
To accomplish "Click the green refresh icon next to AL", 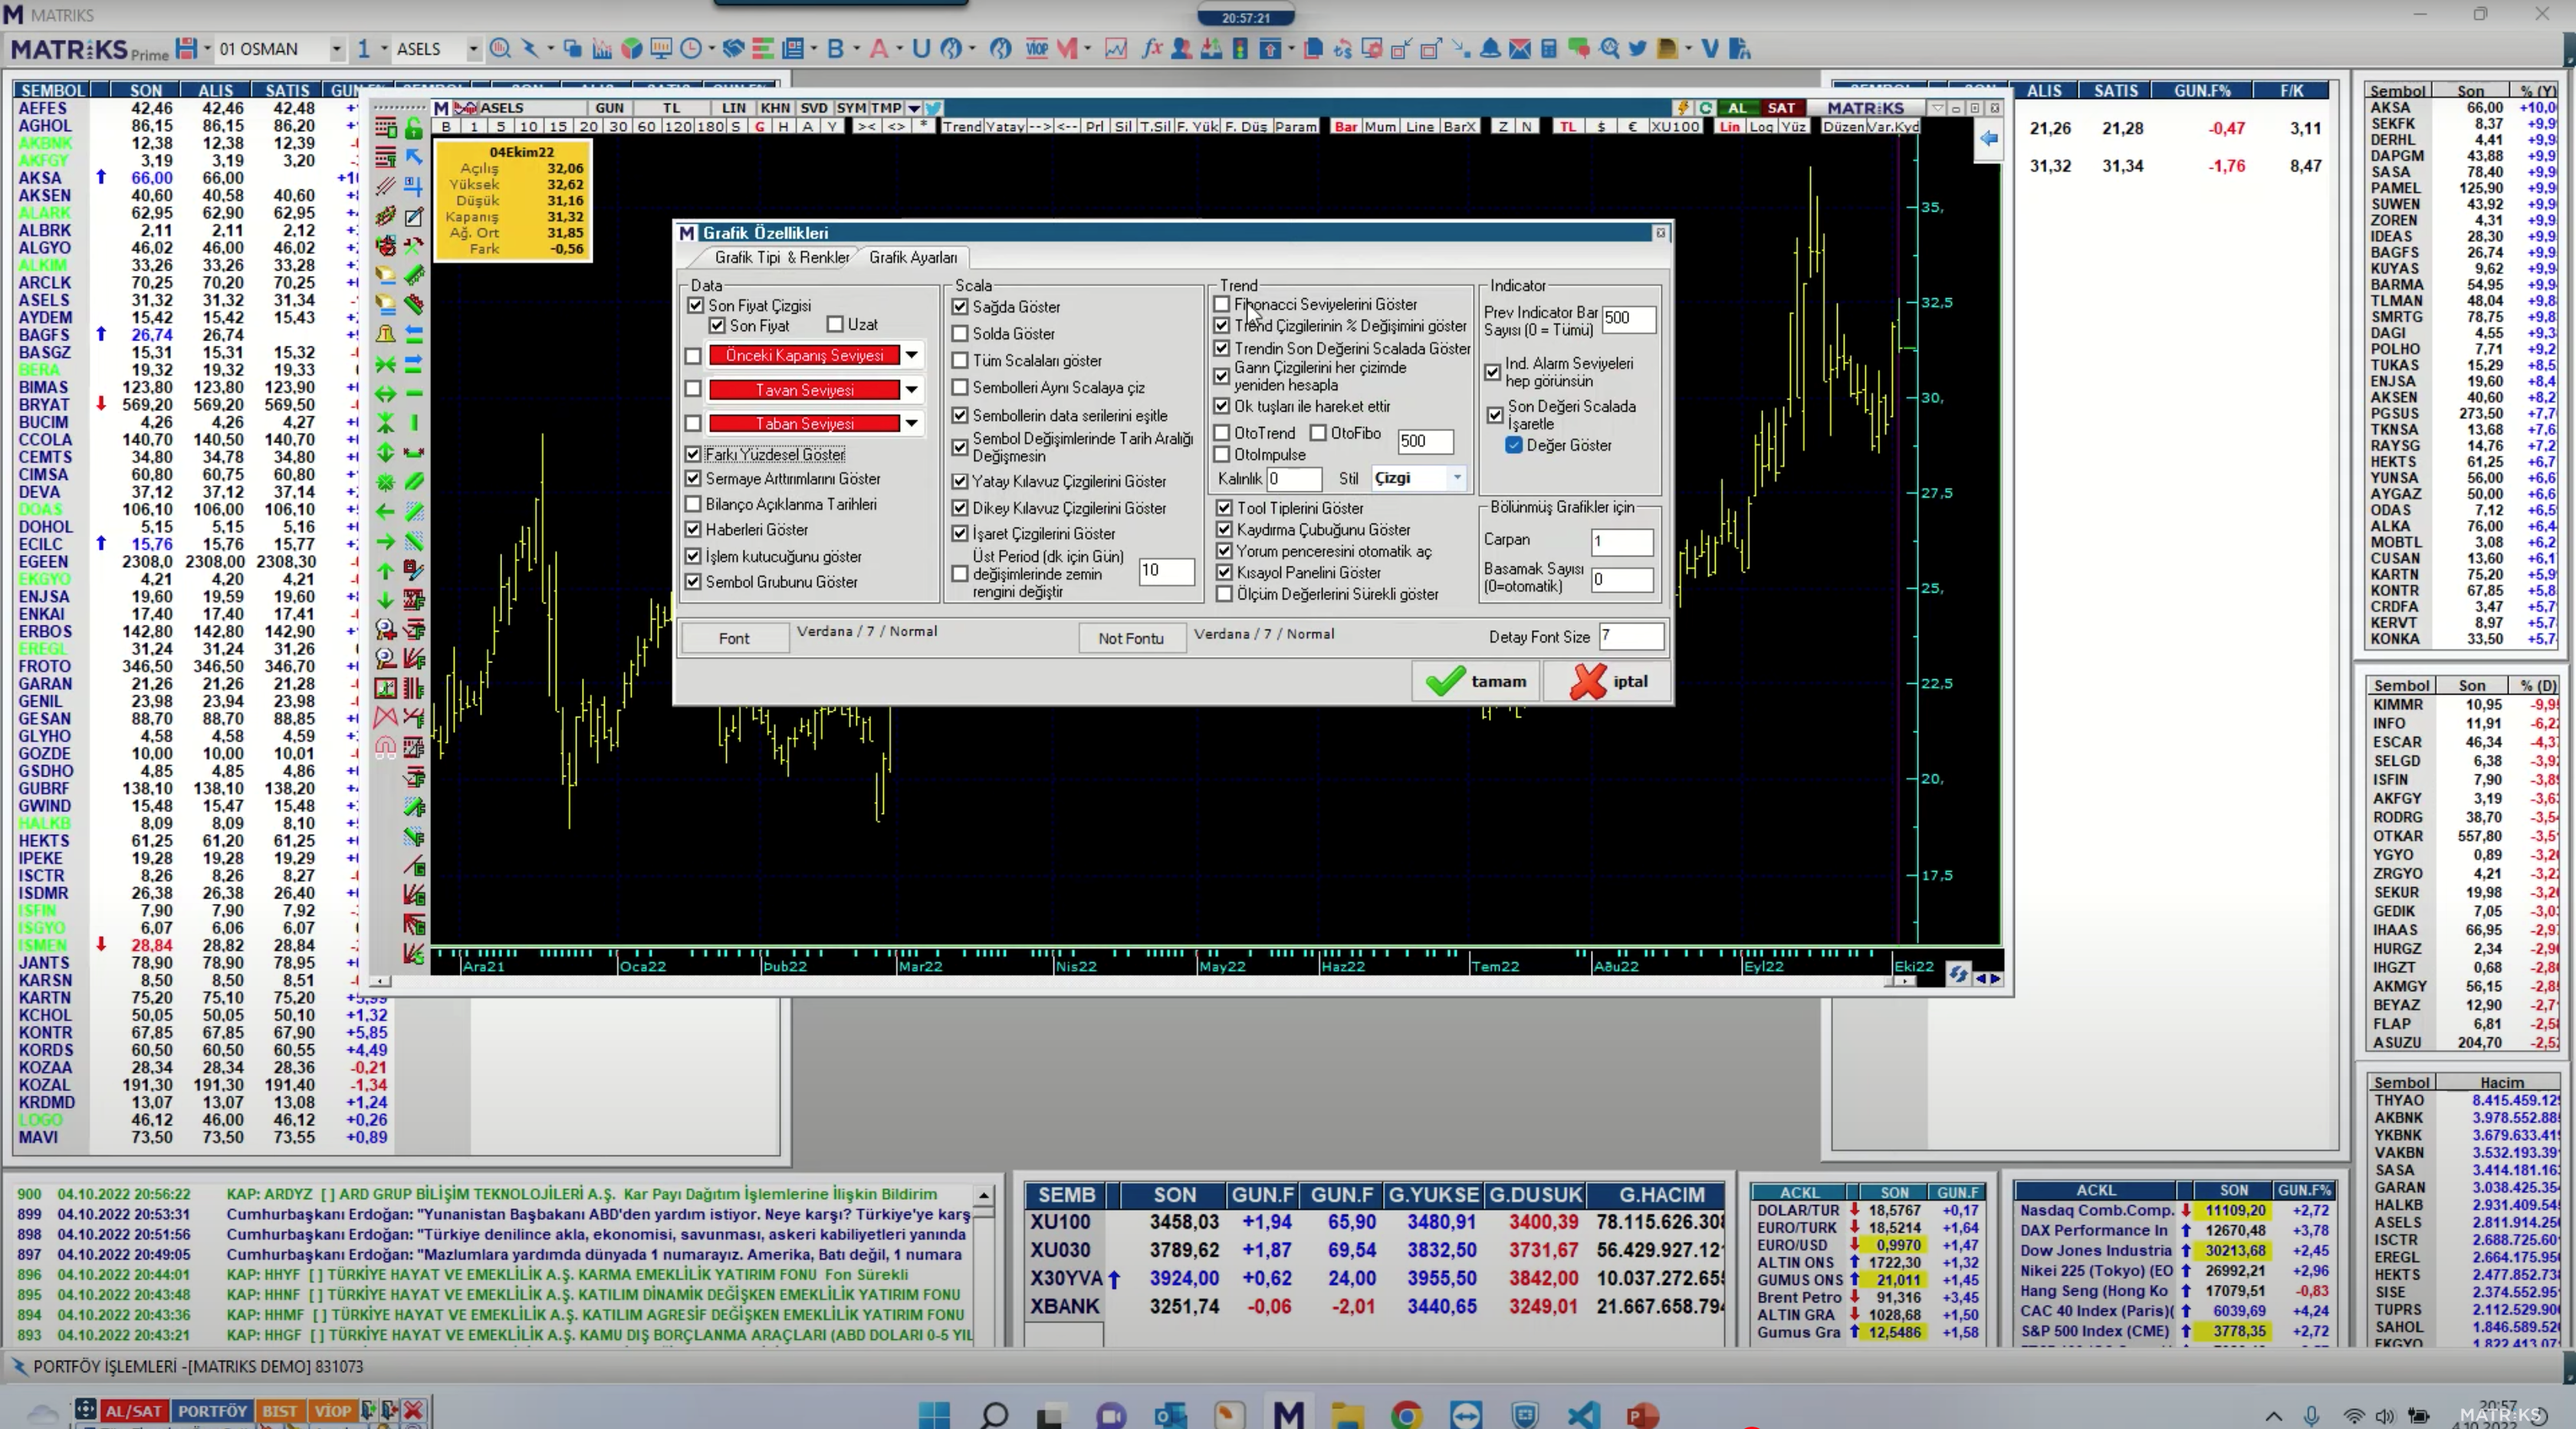I will 1706,108.
